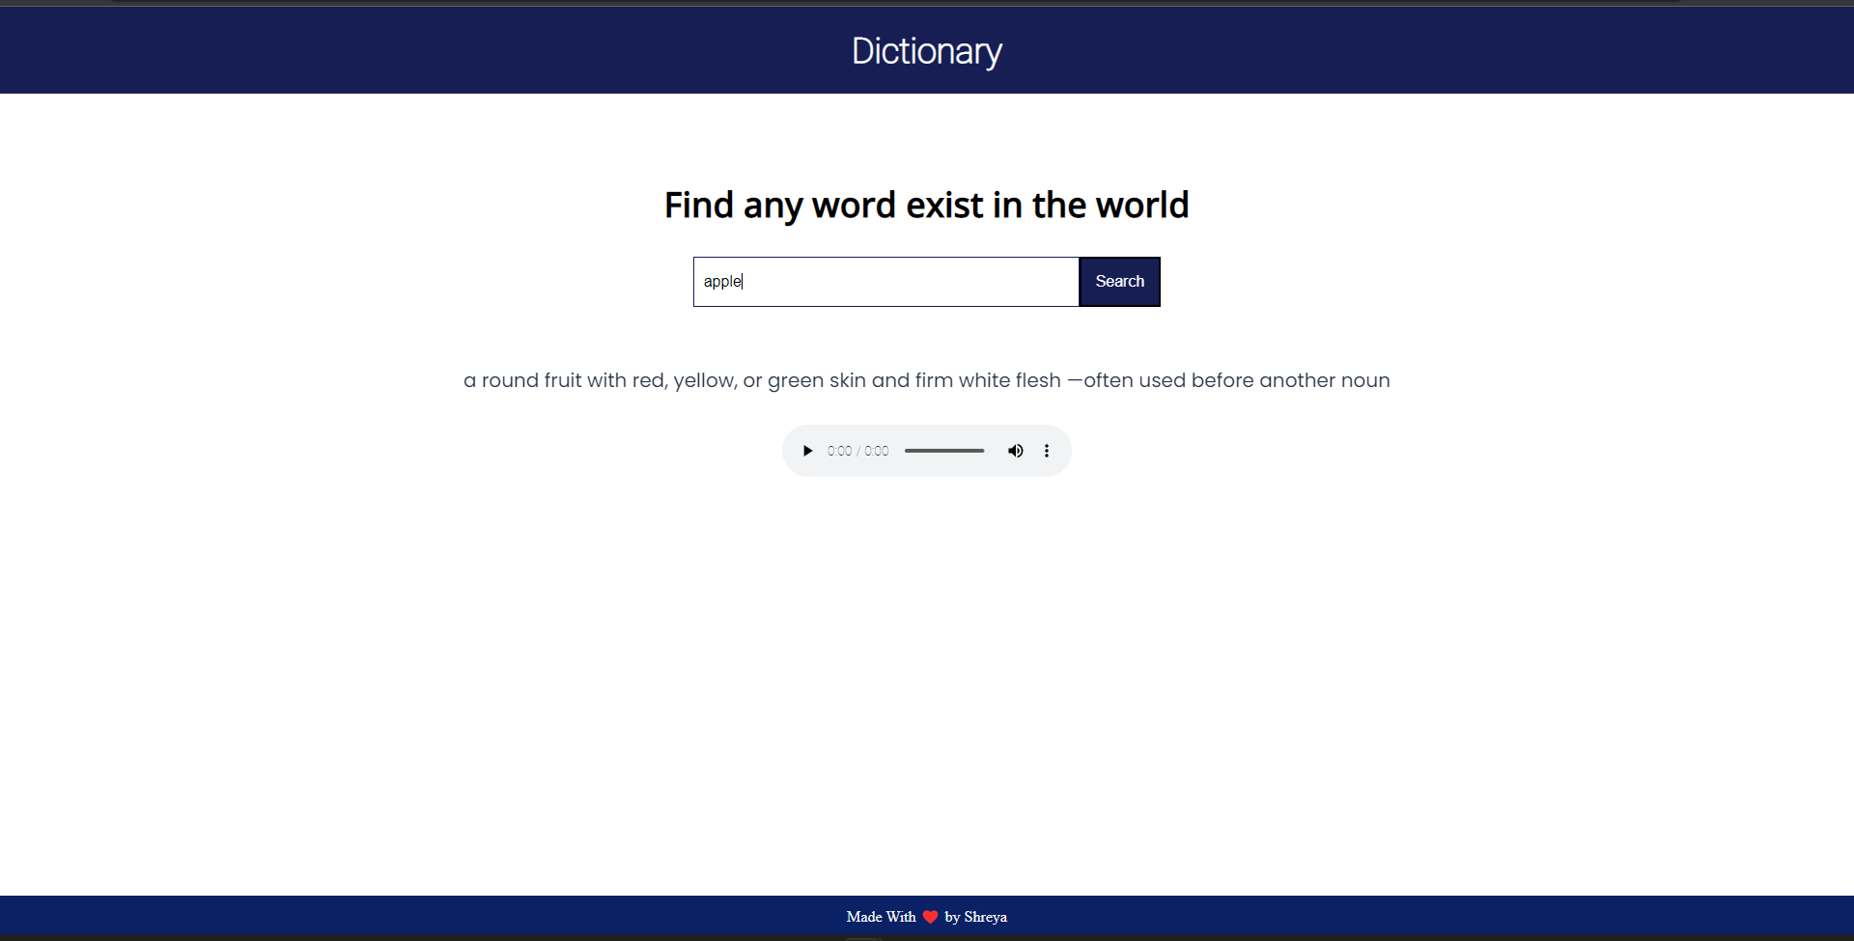Screen dimensions: 1854x941
Task: Click the Dictionary header title
Action: click(x=927, y=51)
